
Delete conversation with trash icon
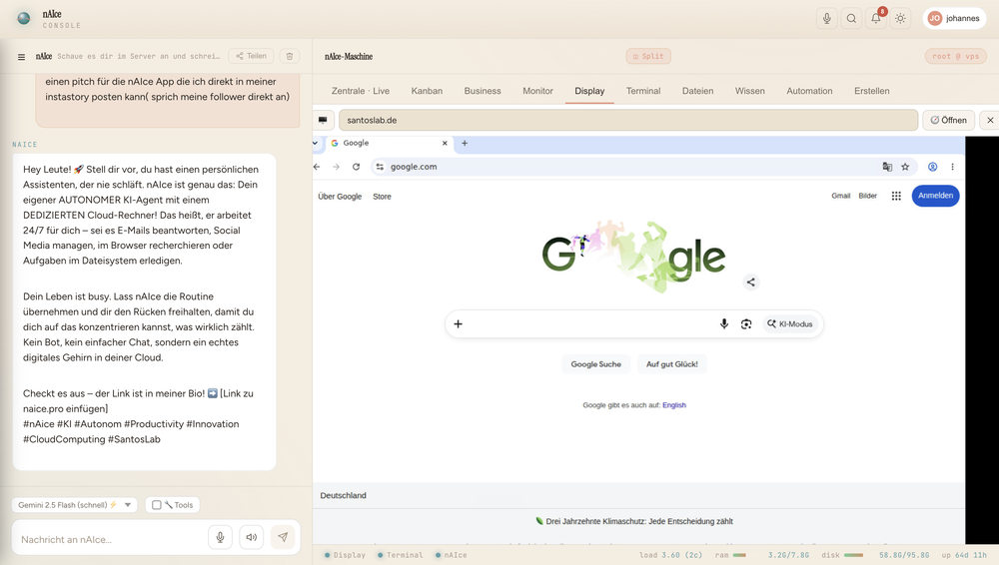[x=290, y=56]
